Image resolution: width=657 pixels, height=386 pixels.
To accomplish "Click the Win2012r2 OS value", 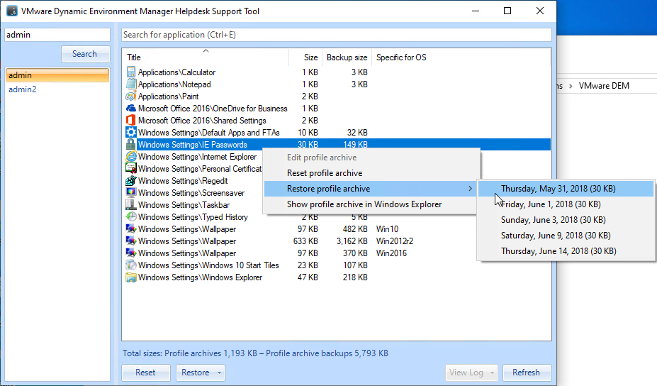I will pyautogui.click(x=395, y=241).
